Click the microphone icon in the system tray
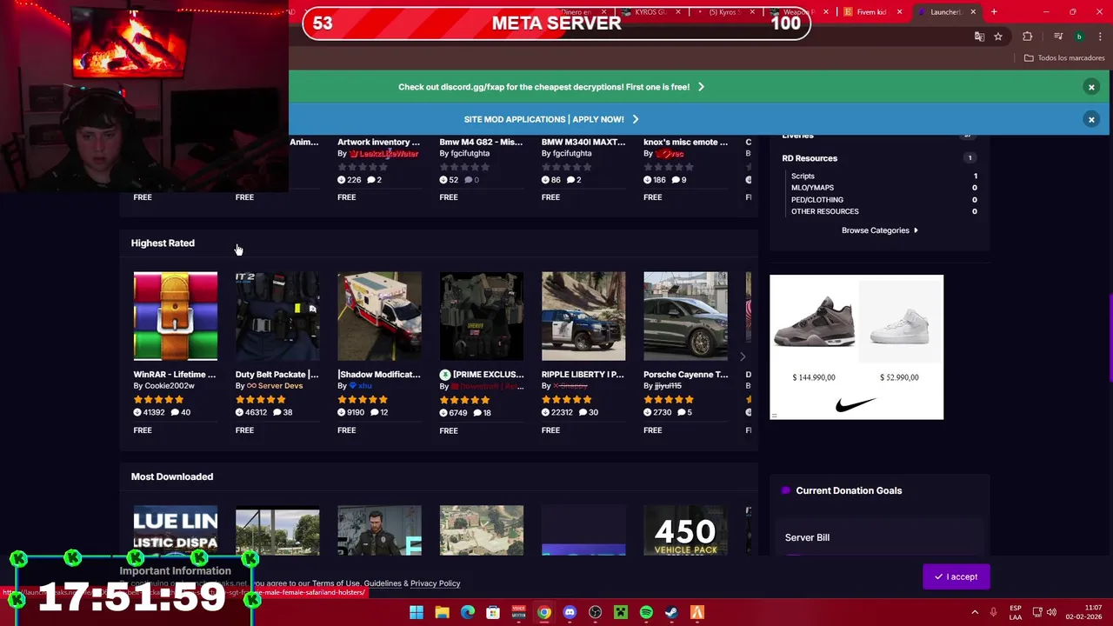This screenshot has height=626, width=1113. (x=993, y=612)
